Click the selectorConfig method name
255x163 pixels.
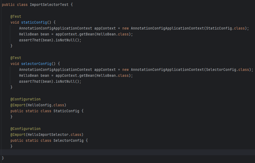click(x=36, y=64)
